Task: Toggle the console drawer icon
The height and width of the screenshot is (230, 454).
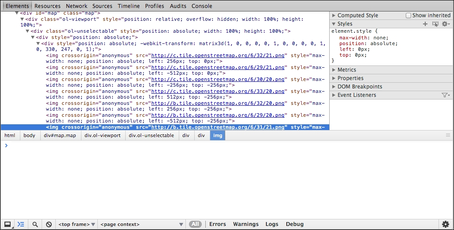Action: click(x=21, y=224)
